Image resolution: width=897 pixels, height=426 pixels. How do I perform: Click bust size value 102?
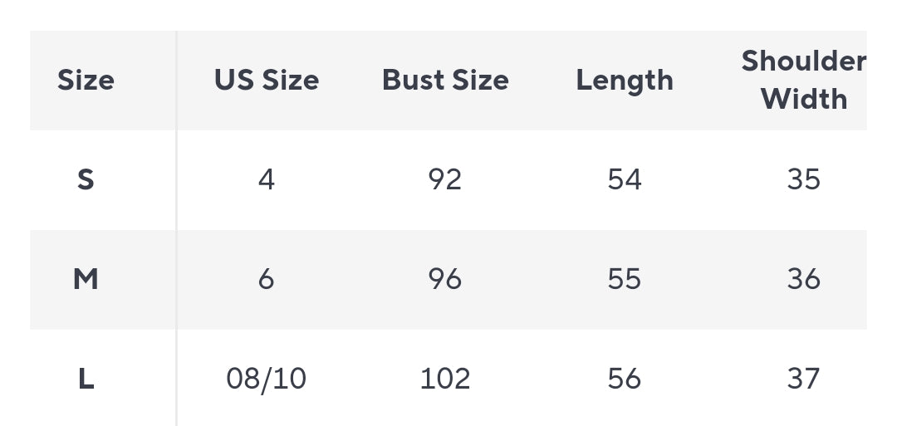coord(445,379)
